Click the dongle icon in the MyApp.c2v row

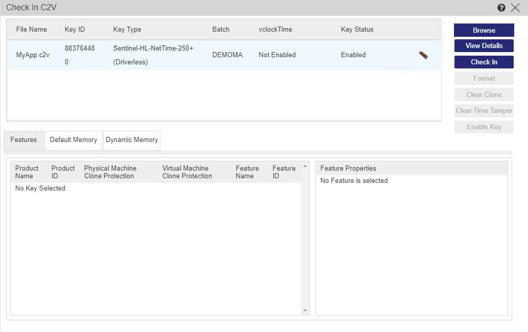[423, 55]
